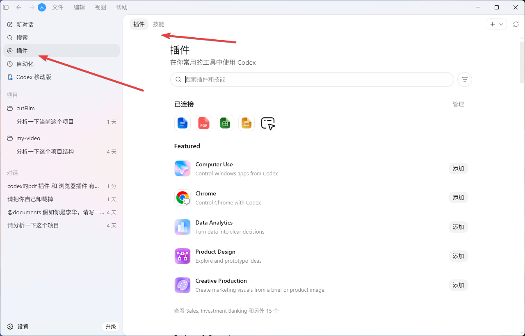Go forward with the right arrow
The height and width of the screenshot is (336, 525).
pos(32,7)
